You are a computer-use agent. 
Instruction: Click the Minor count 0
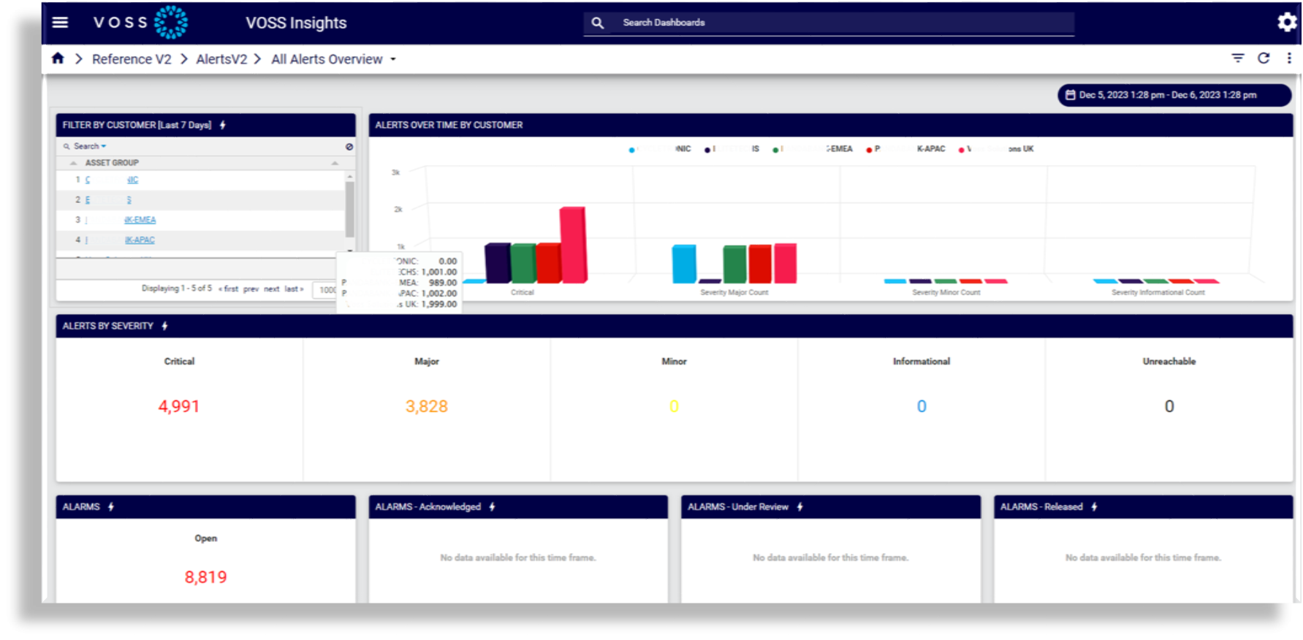click(x=674, y=406)
